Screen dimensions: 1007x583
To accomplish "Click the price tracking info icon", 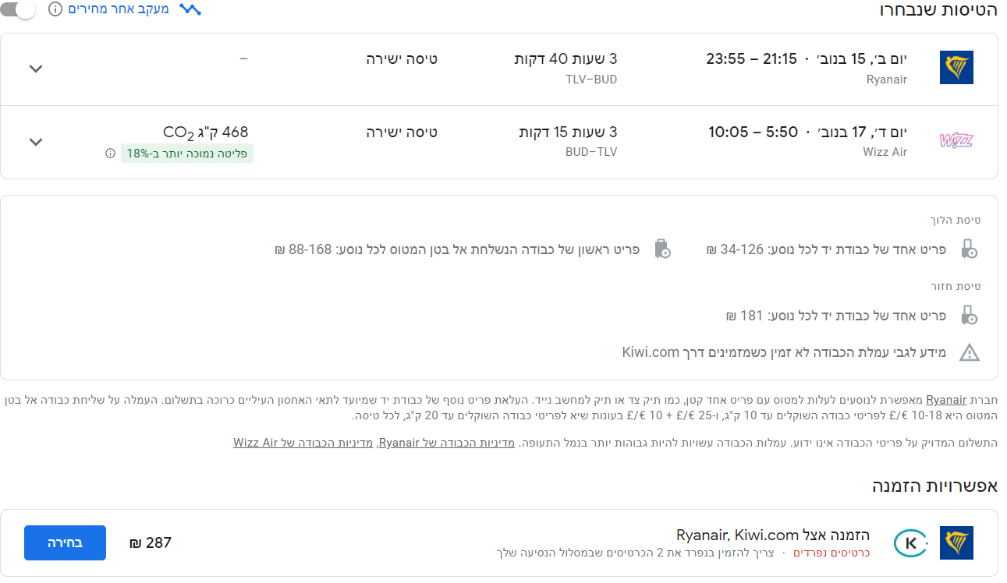I will [x=55, y=10].
